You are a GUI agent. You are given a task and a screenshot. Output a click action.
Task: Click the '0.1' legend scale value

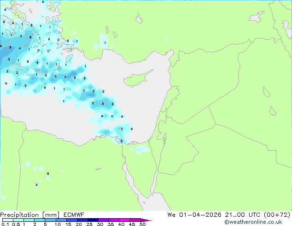point(5,224)
